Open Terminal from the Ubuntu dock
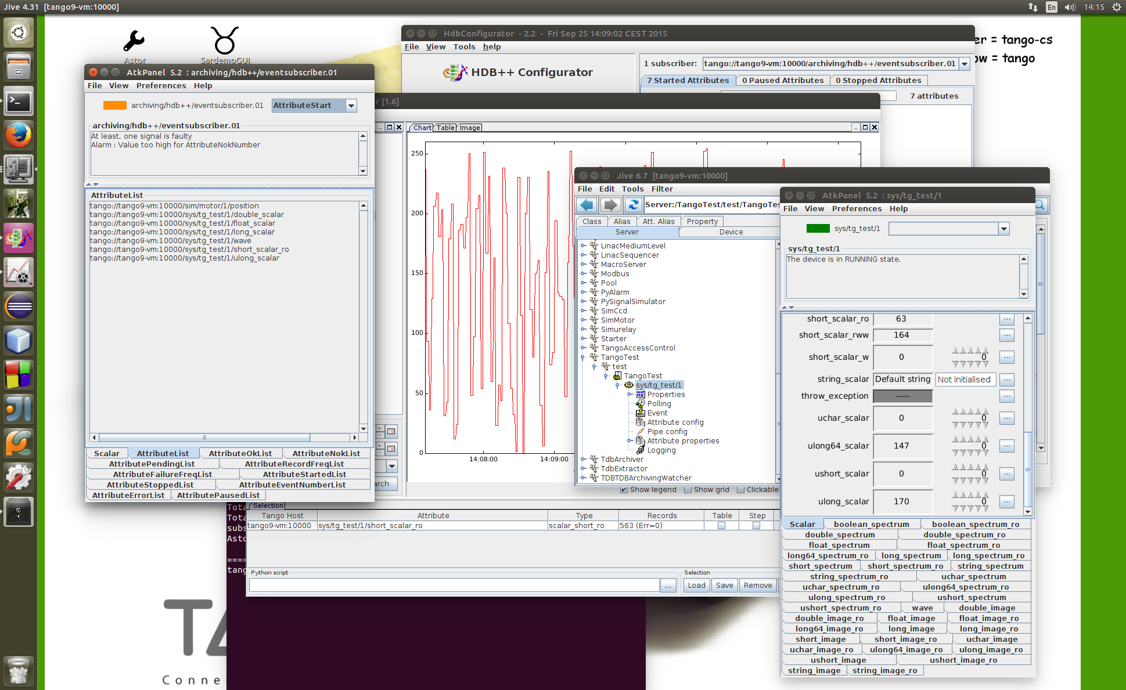The width and height of the screenshot is (1126, 690). [19, 102]
